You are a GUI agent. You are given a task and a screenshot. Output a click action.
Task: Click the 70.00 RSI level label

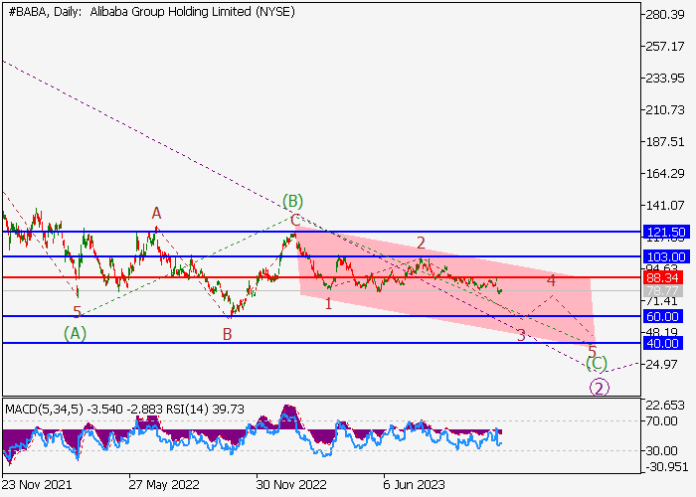coord(661,420)
